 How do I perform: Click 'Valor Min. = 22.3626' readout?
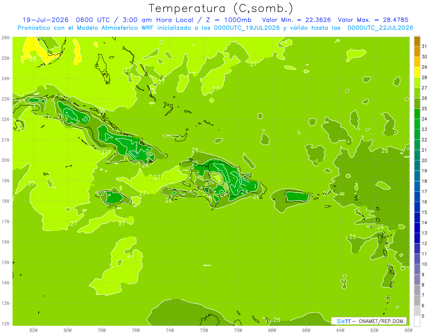coord(296,20)
